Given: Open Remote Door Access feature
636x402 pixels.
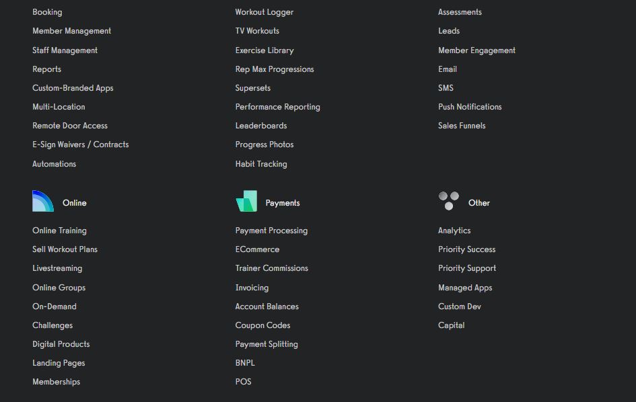Looking at the screenshot, I should click(70, 126).
